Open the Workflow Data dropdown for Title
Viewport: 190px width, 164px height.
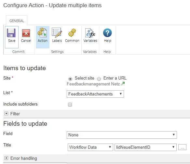click(x=90, y=147)
